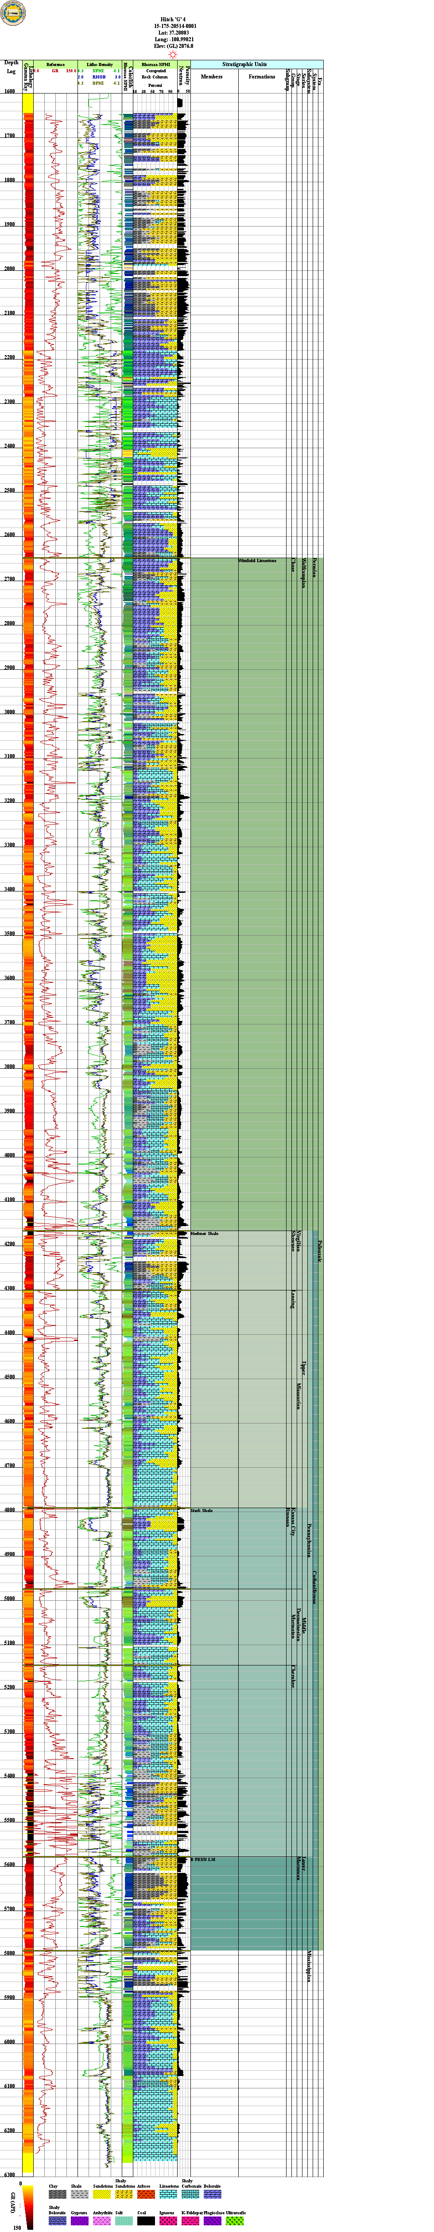Click the Ultramafic legend pattern swatch
434x2232 pixels.
pos(234,2222)
